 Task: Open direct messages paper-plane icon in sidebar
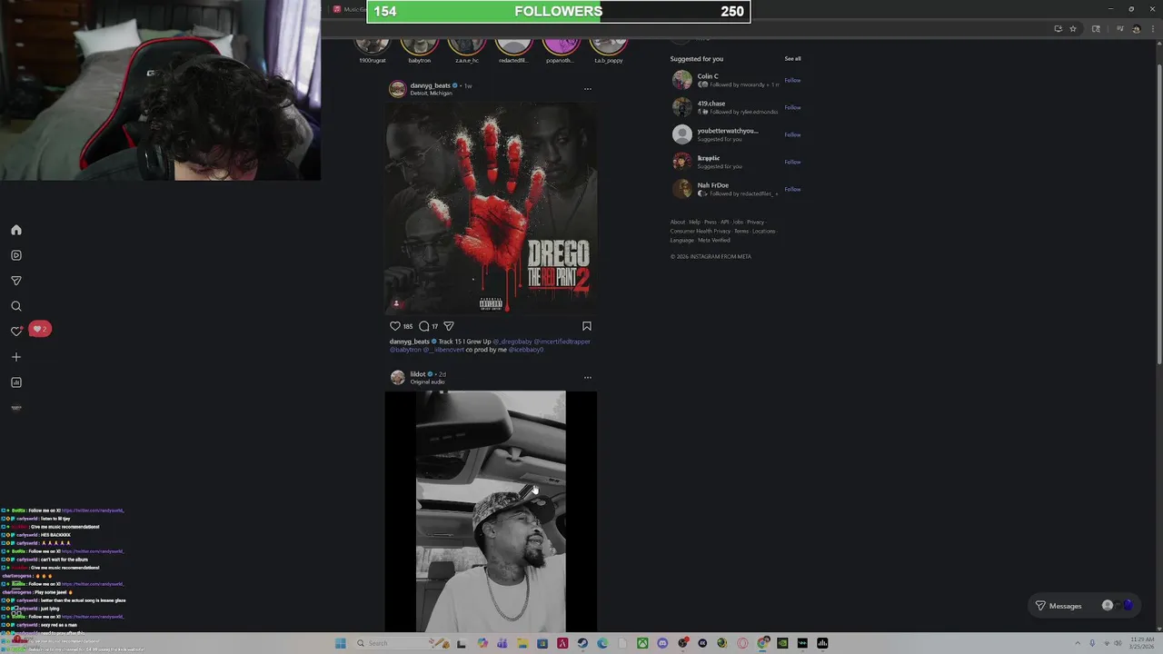tap(16, 281)
